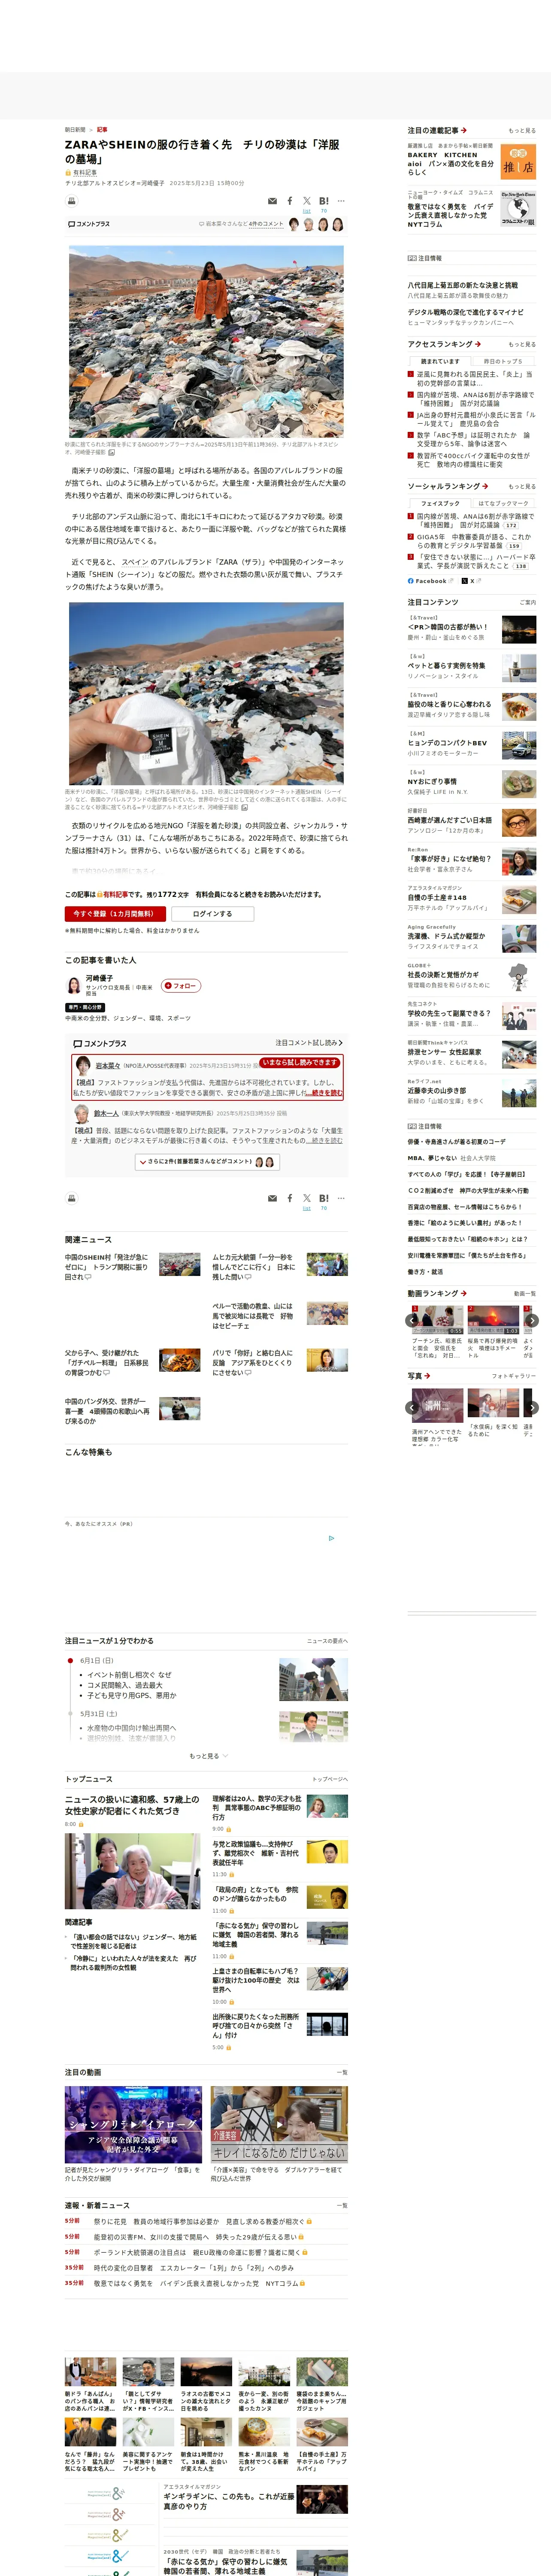Open もっと見る beside ソーシャルランキング

pos(521,486)
